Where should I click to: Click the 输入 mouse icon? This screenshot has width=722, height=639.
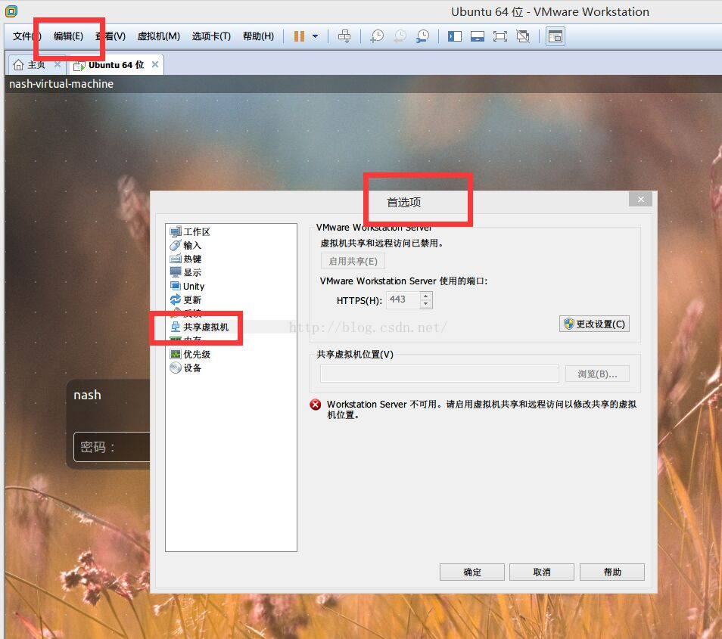tap(176, 245)
